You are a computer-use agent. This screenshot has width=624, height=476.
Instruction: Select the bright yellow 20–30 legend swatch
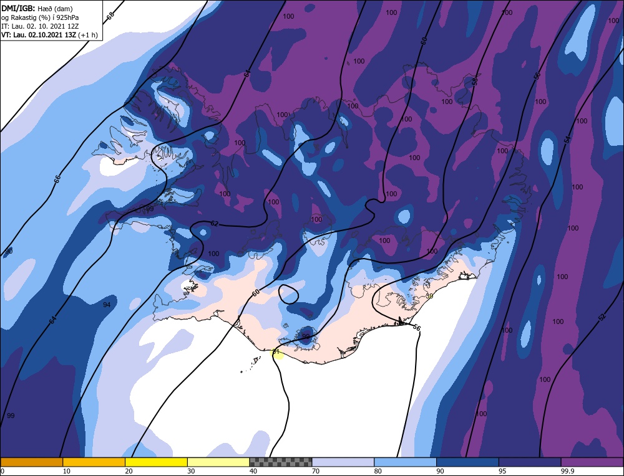pos(156,462)
